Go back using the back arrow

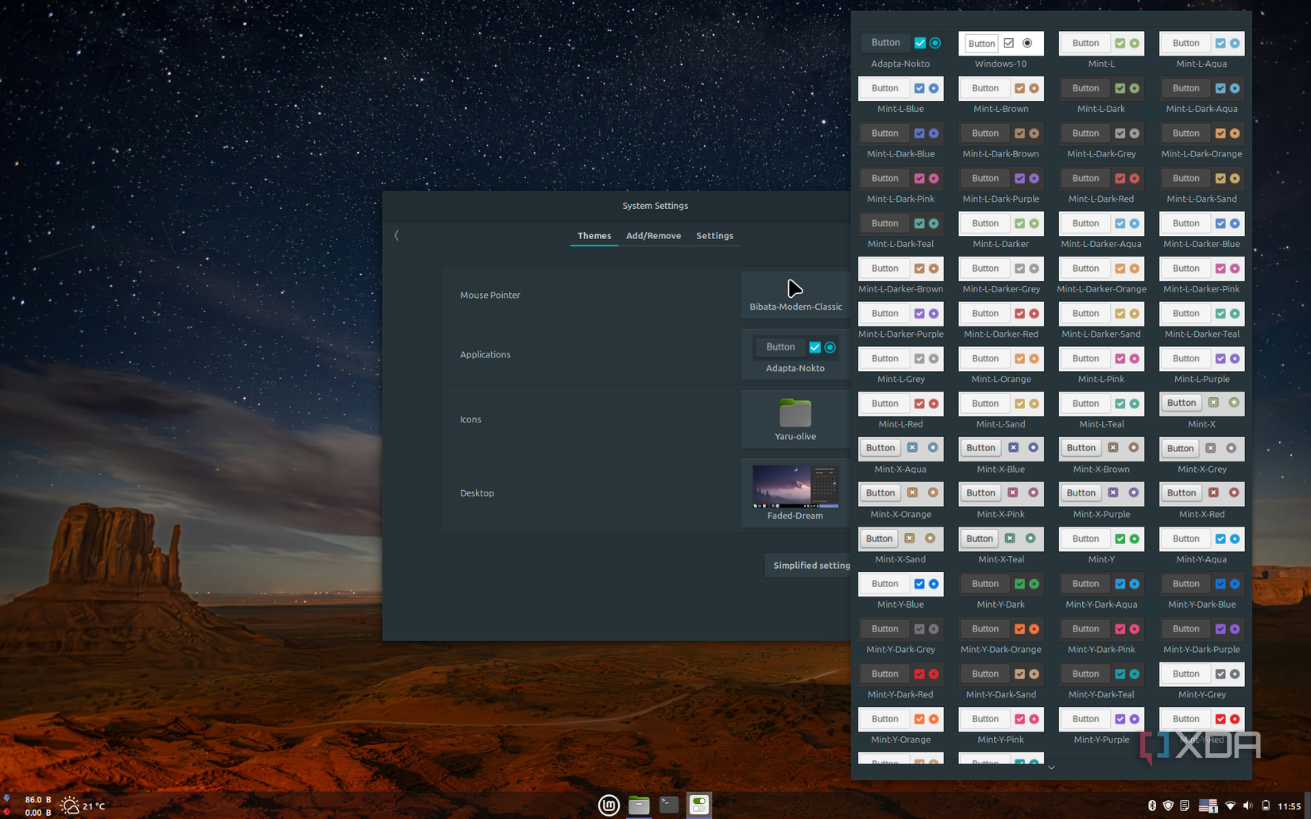[x=396, y=235]
